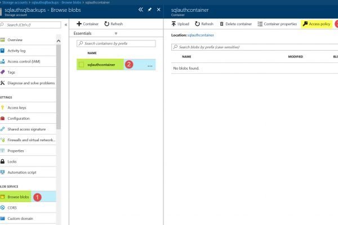This screenshot has height=225, width=338.
Task: Open Browse blobs in sidebar
Action: [18, 197]
